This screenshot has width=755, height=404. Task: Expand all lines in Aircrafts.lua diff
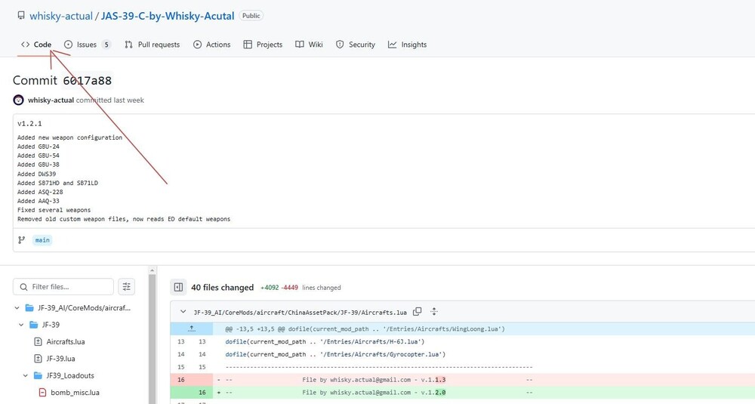coord(434,312)
